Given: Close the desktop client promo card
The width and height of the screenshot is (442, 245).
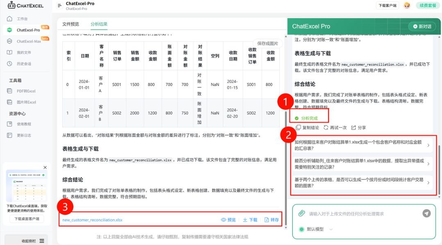Looking at the screenshot, I should click(x=45, y=168).
